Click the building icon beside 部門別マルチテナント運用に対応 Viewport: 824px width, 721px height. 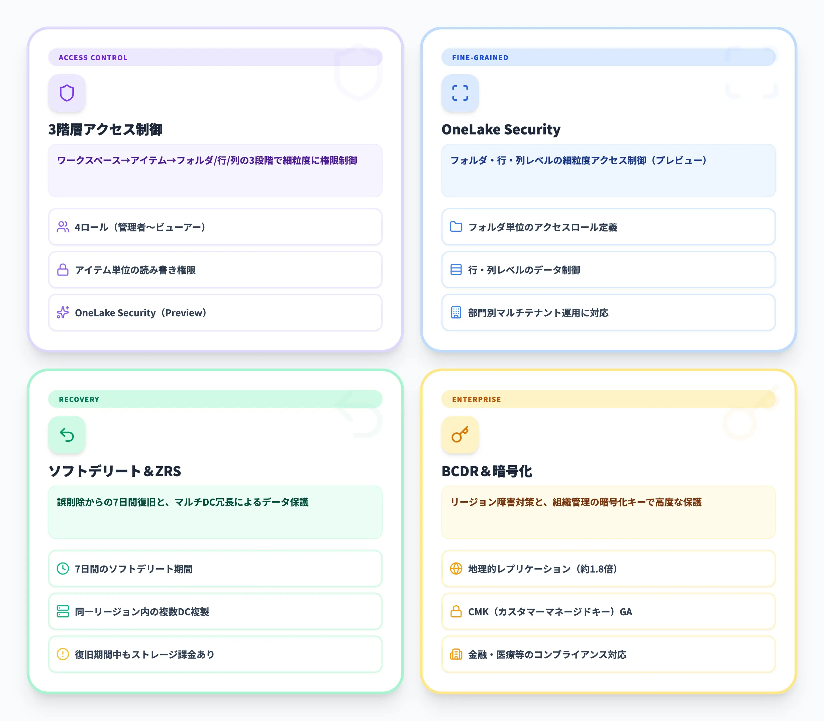coord(455,313)
